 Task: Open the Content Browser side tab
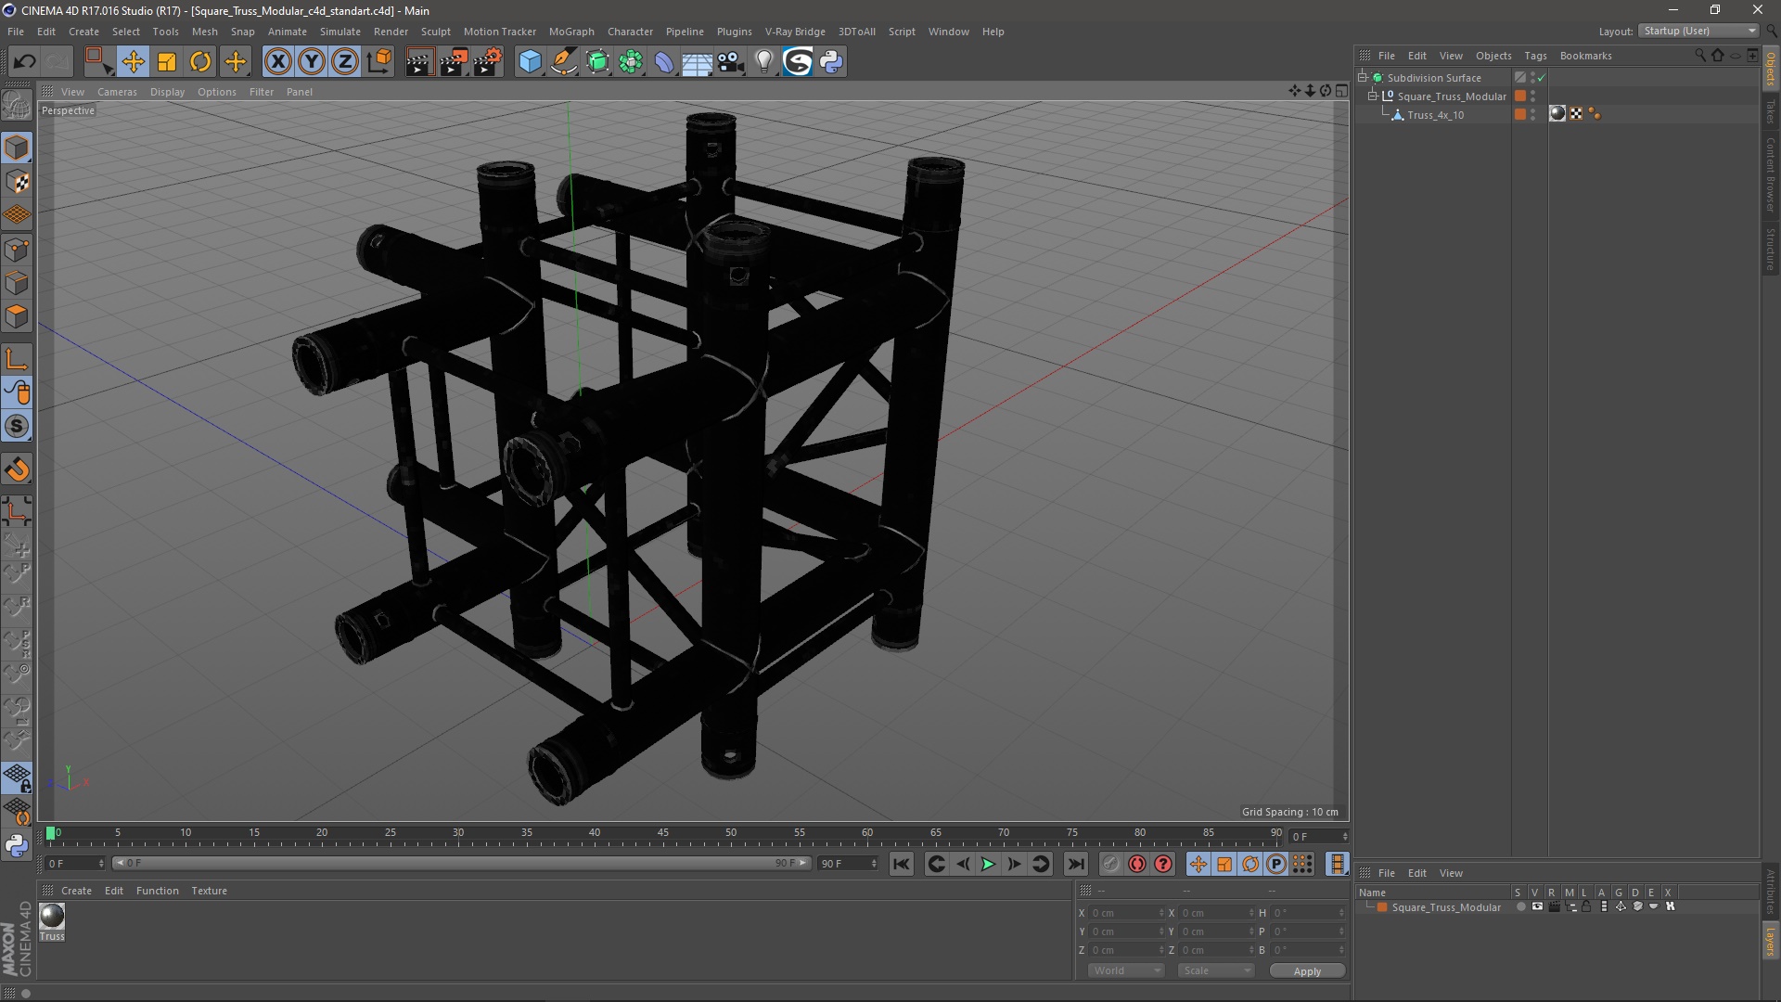pyautogui.click(x=1770, y=174)
